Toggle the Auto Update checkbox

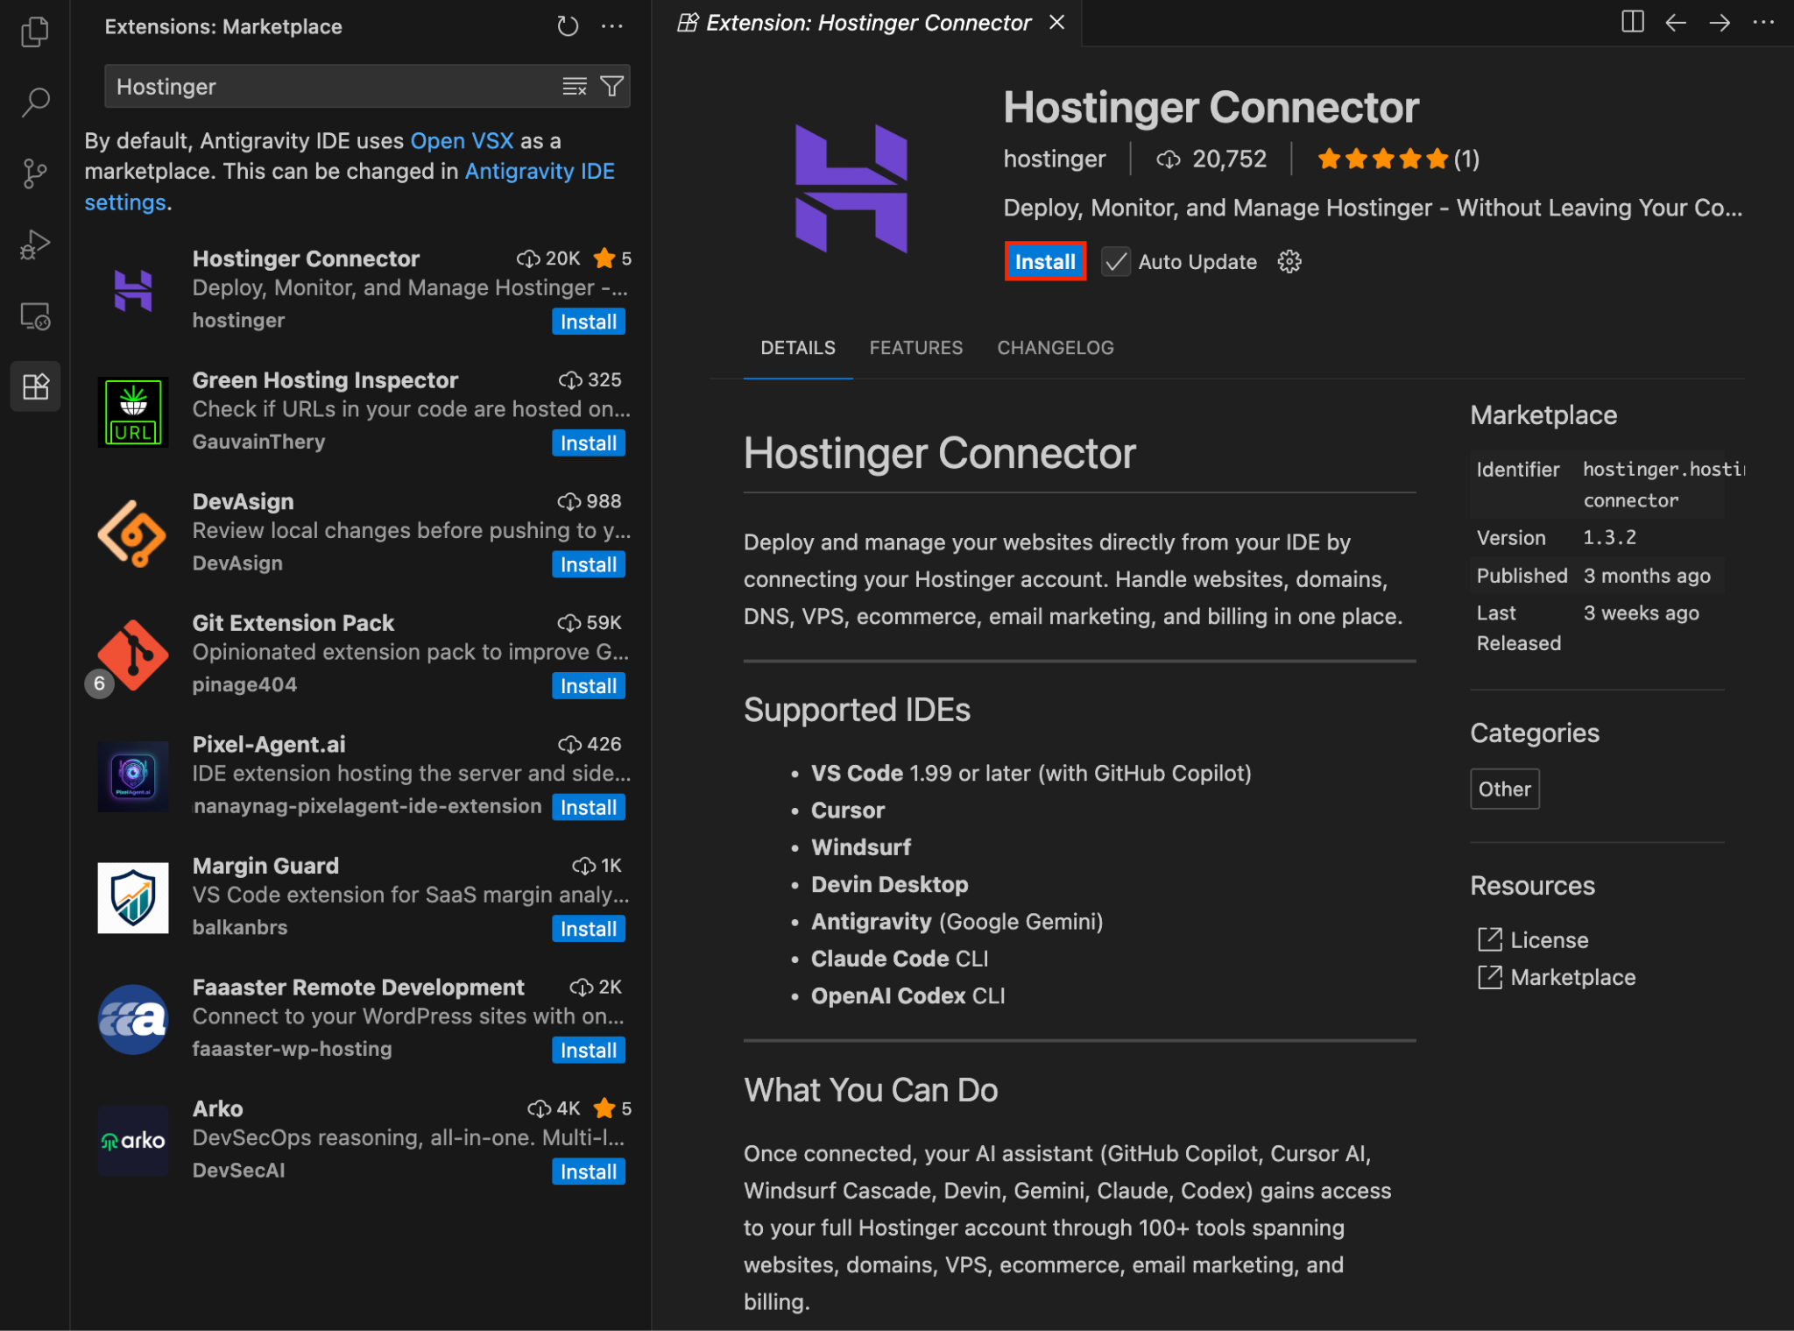[1115, 261]
